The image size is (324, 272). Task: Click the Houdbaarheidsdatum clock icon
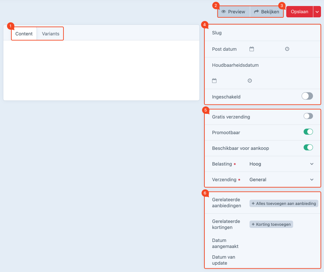250,81
